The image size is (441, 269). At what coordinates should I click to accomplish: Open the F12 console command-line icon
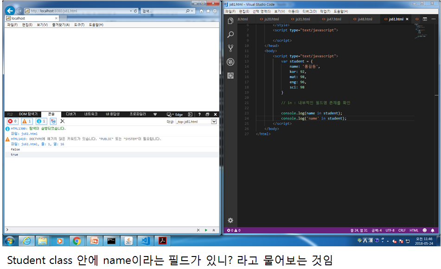(x=190, y=114)
